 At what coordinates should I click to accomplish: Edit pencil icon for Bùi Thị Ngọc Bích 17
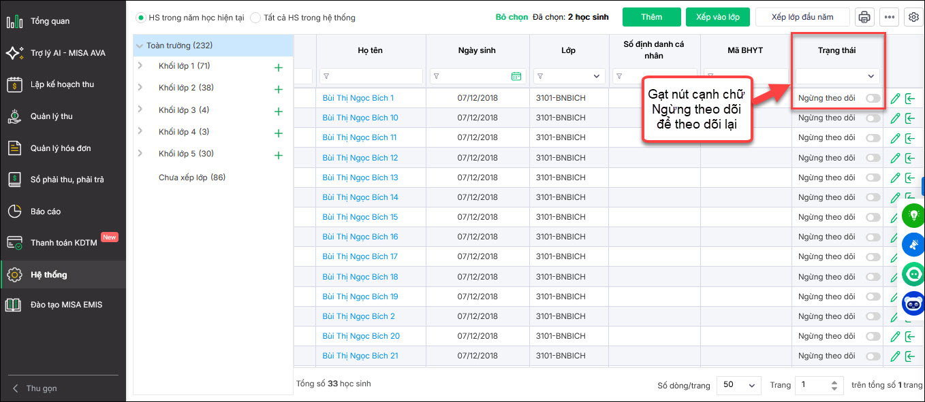point(895,256)
